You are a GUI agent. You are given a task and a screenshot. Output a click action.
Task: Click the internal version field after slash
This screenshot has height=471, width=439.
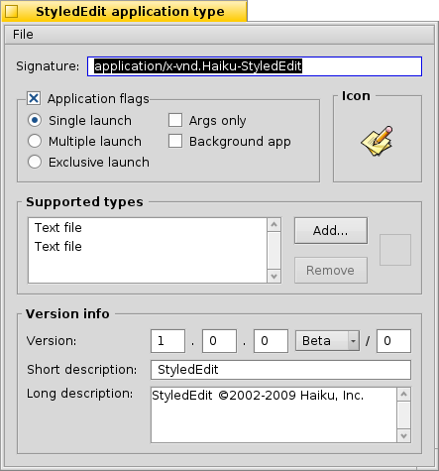tap(393, 341)
